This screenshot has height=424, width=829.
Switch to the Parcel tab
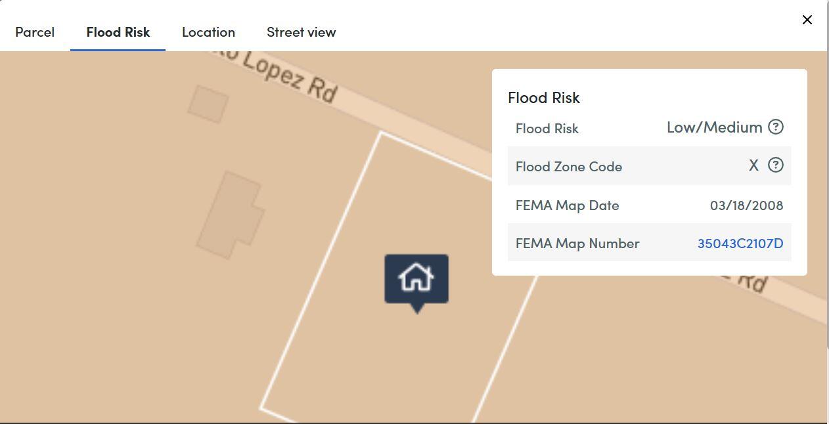tap(35, 32)
